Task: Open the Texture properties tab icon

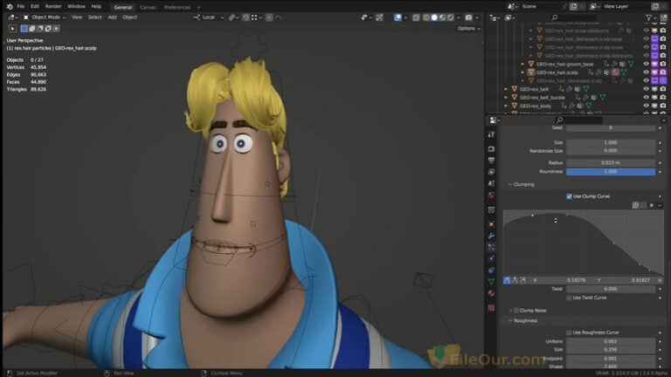Action: [x=491, y=307]
